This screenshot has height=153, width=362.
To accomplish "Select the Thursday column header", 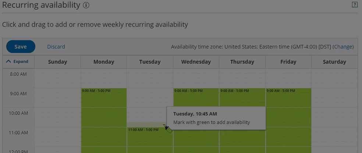I will 242,62.
